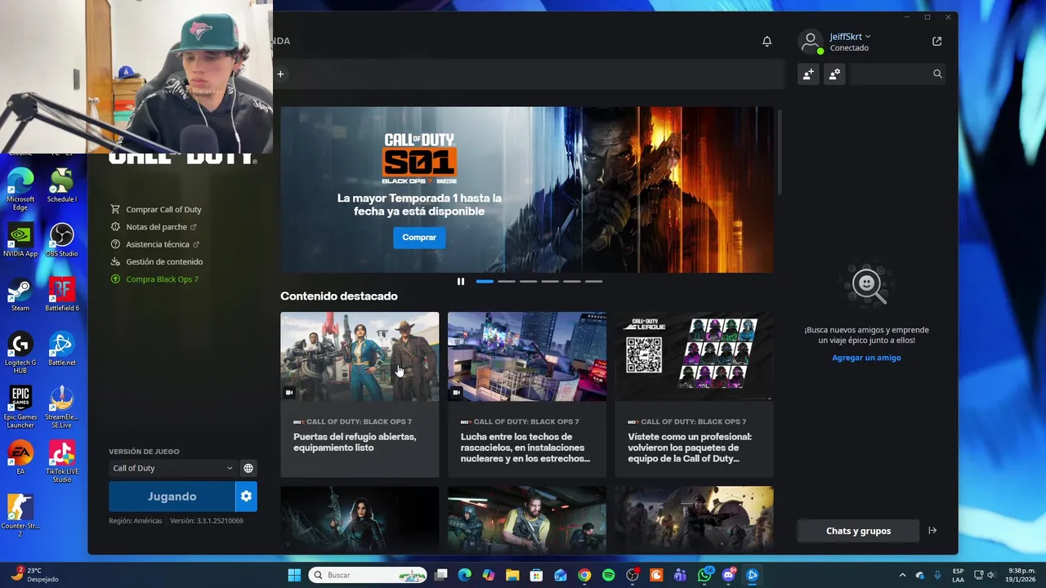Open 'Vístete como un profesional' card thumbnail
Image resolution: width=1046 pixels, height=588 pixels.
(694, 356)
